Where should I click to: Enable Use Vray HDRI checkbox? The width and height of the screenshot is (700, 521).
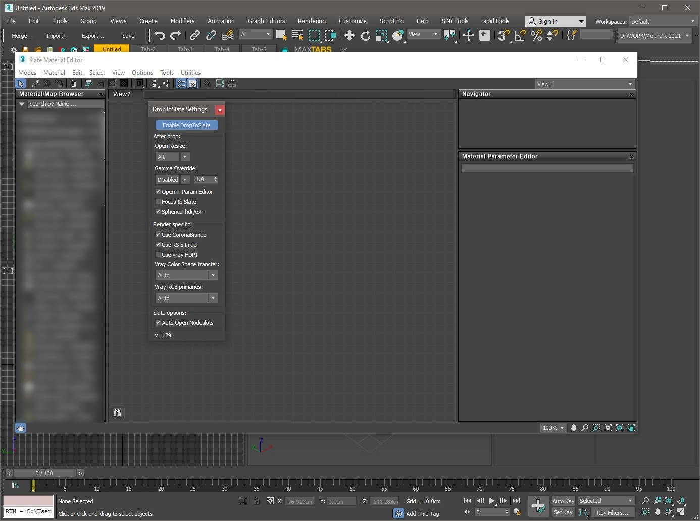click(158, 255)
